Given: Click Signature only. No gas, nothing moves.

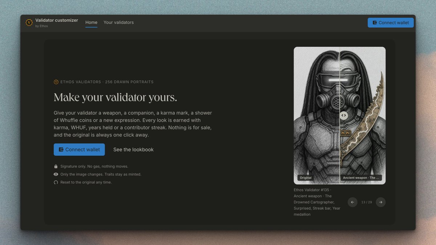Looking at the screenshot, I should (94, 166).
